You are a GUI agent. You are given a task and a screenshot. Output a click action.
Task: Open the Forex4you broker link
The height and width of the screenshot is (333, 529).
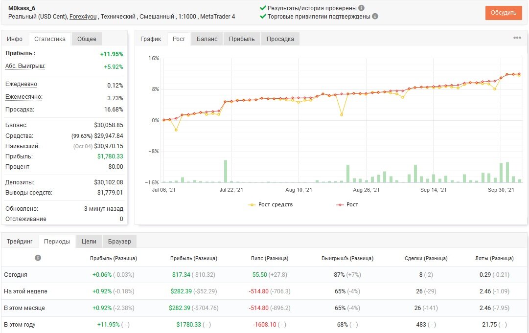pos(83,17)
